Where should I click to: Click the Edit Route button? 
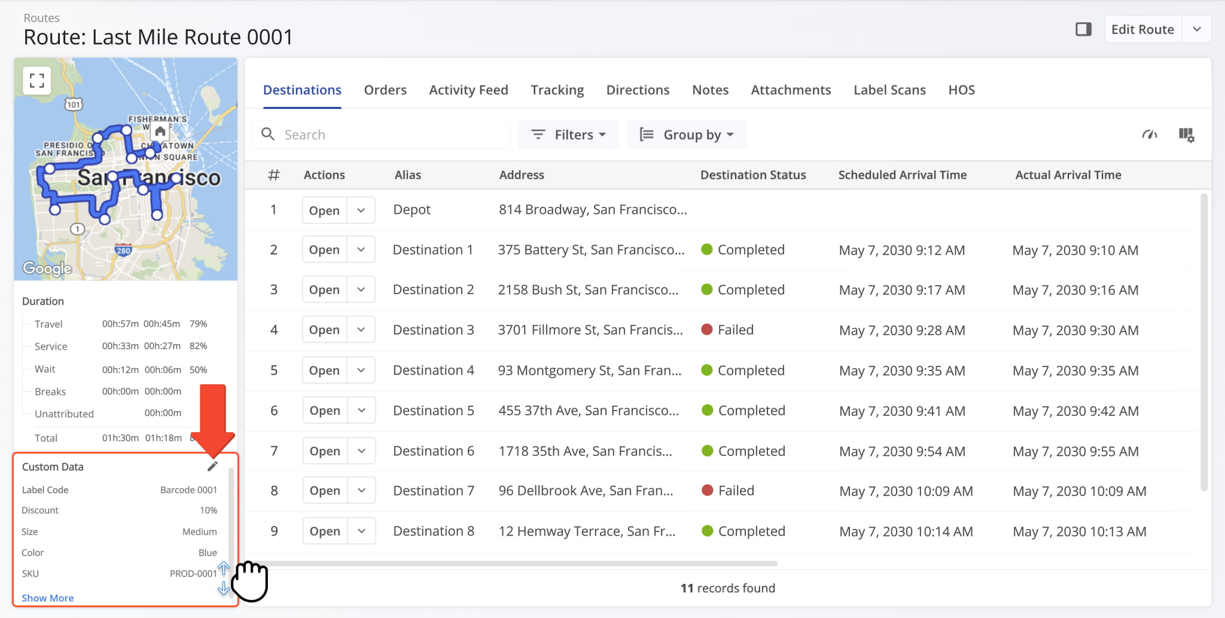coord(1142,29)
